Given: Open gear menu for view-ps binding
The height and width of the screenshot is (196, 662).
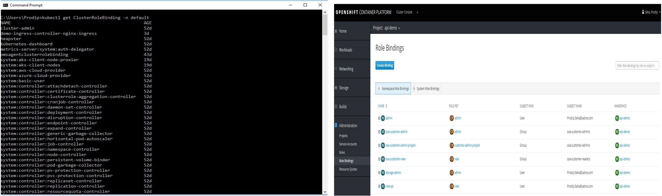Looking at the screenshot, I should pyautogui.click(x=379, y=186).
